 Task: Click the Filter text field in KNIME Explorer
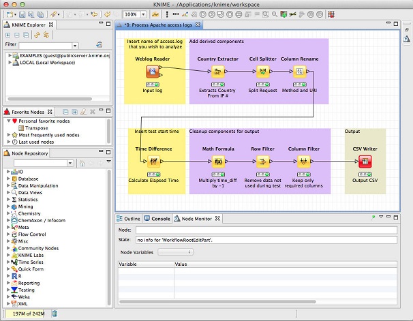click(46, 46)
